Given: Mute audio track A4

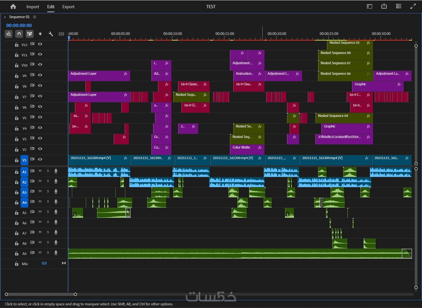Looking at the screenshot, I should [40, 202].
